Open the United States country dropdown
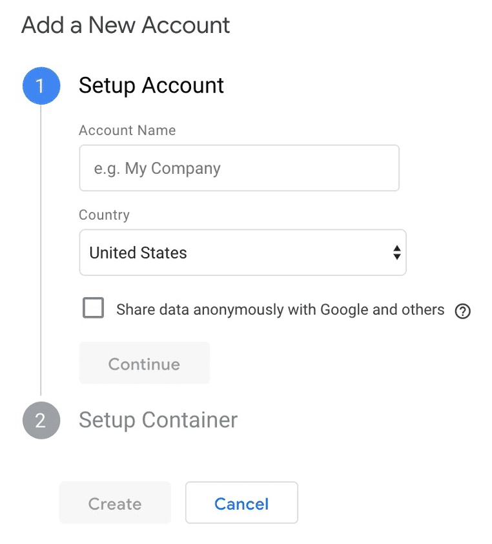This screenshot has height=544, width=492. [242, 253]
